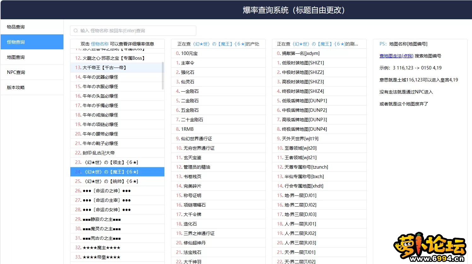Select the 怪物查询 sidebar item
The image size is (472, 264).
coord(32,42)
